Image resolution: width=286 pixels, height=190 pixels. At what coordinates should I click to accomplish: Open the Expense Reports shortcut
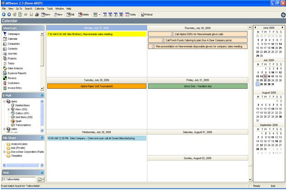point(15,73)
